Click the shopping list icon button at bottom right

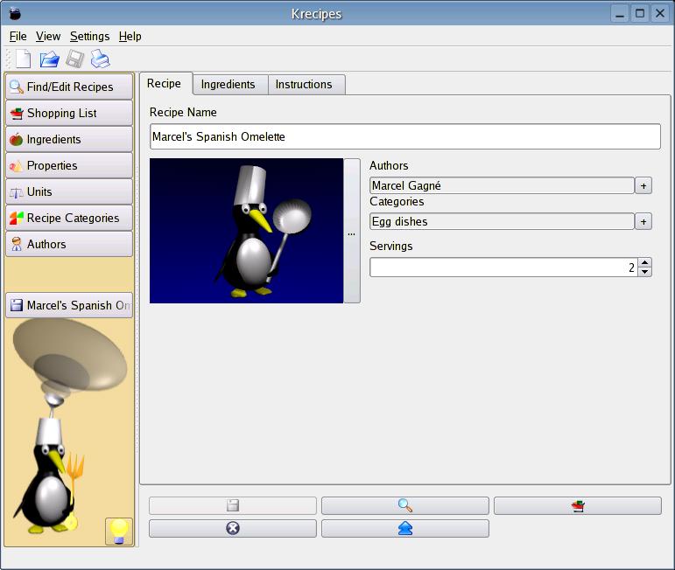click(x=577, y=506)
